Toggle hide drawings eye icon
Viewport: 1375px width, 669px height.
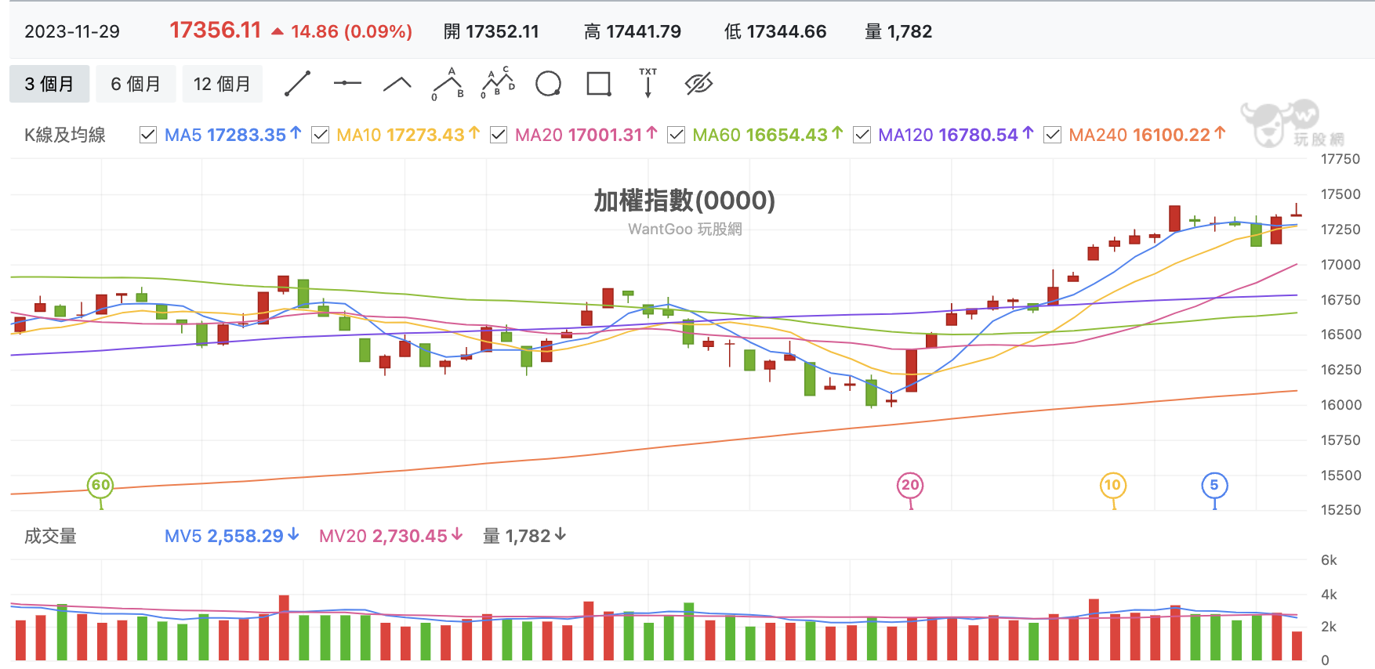(698, 83)
